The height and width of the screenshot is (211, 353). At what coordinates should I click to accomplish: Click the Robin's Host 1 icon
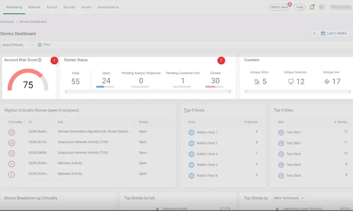[191, 132]
